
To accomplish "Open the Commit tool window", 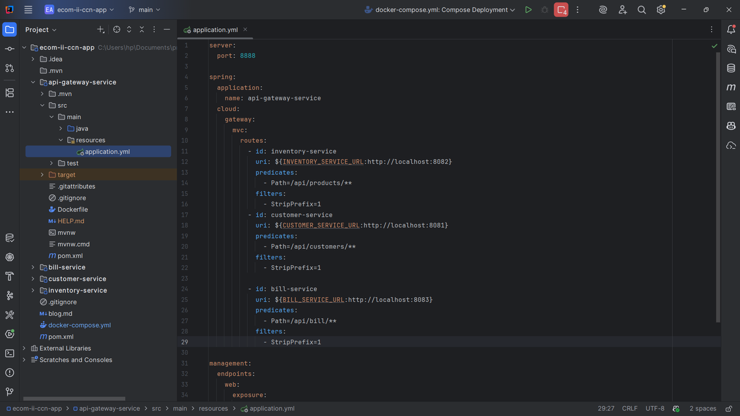I will pos(9,49).
